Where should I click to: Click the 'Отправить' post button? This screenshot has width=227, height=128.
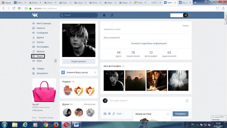point(180,114)
